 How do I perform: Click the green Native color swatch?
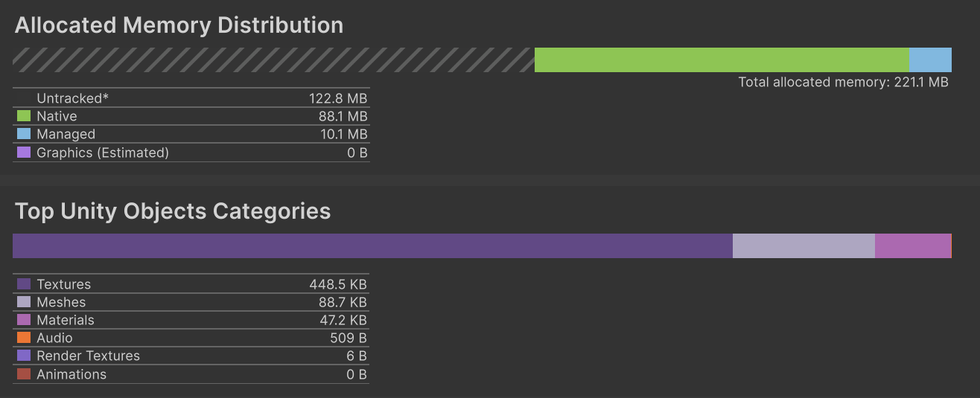(24, 116)
